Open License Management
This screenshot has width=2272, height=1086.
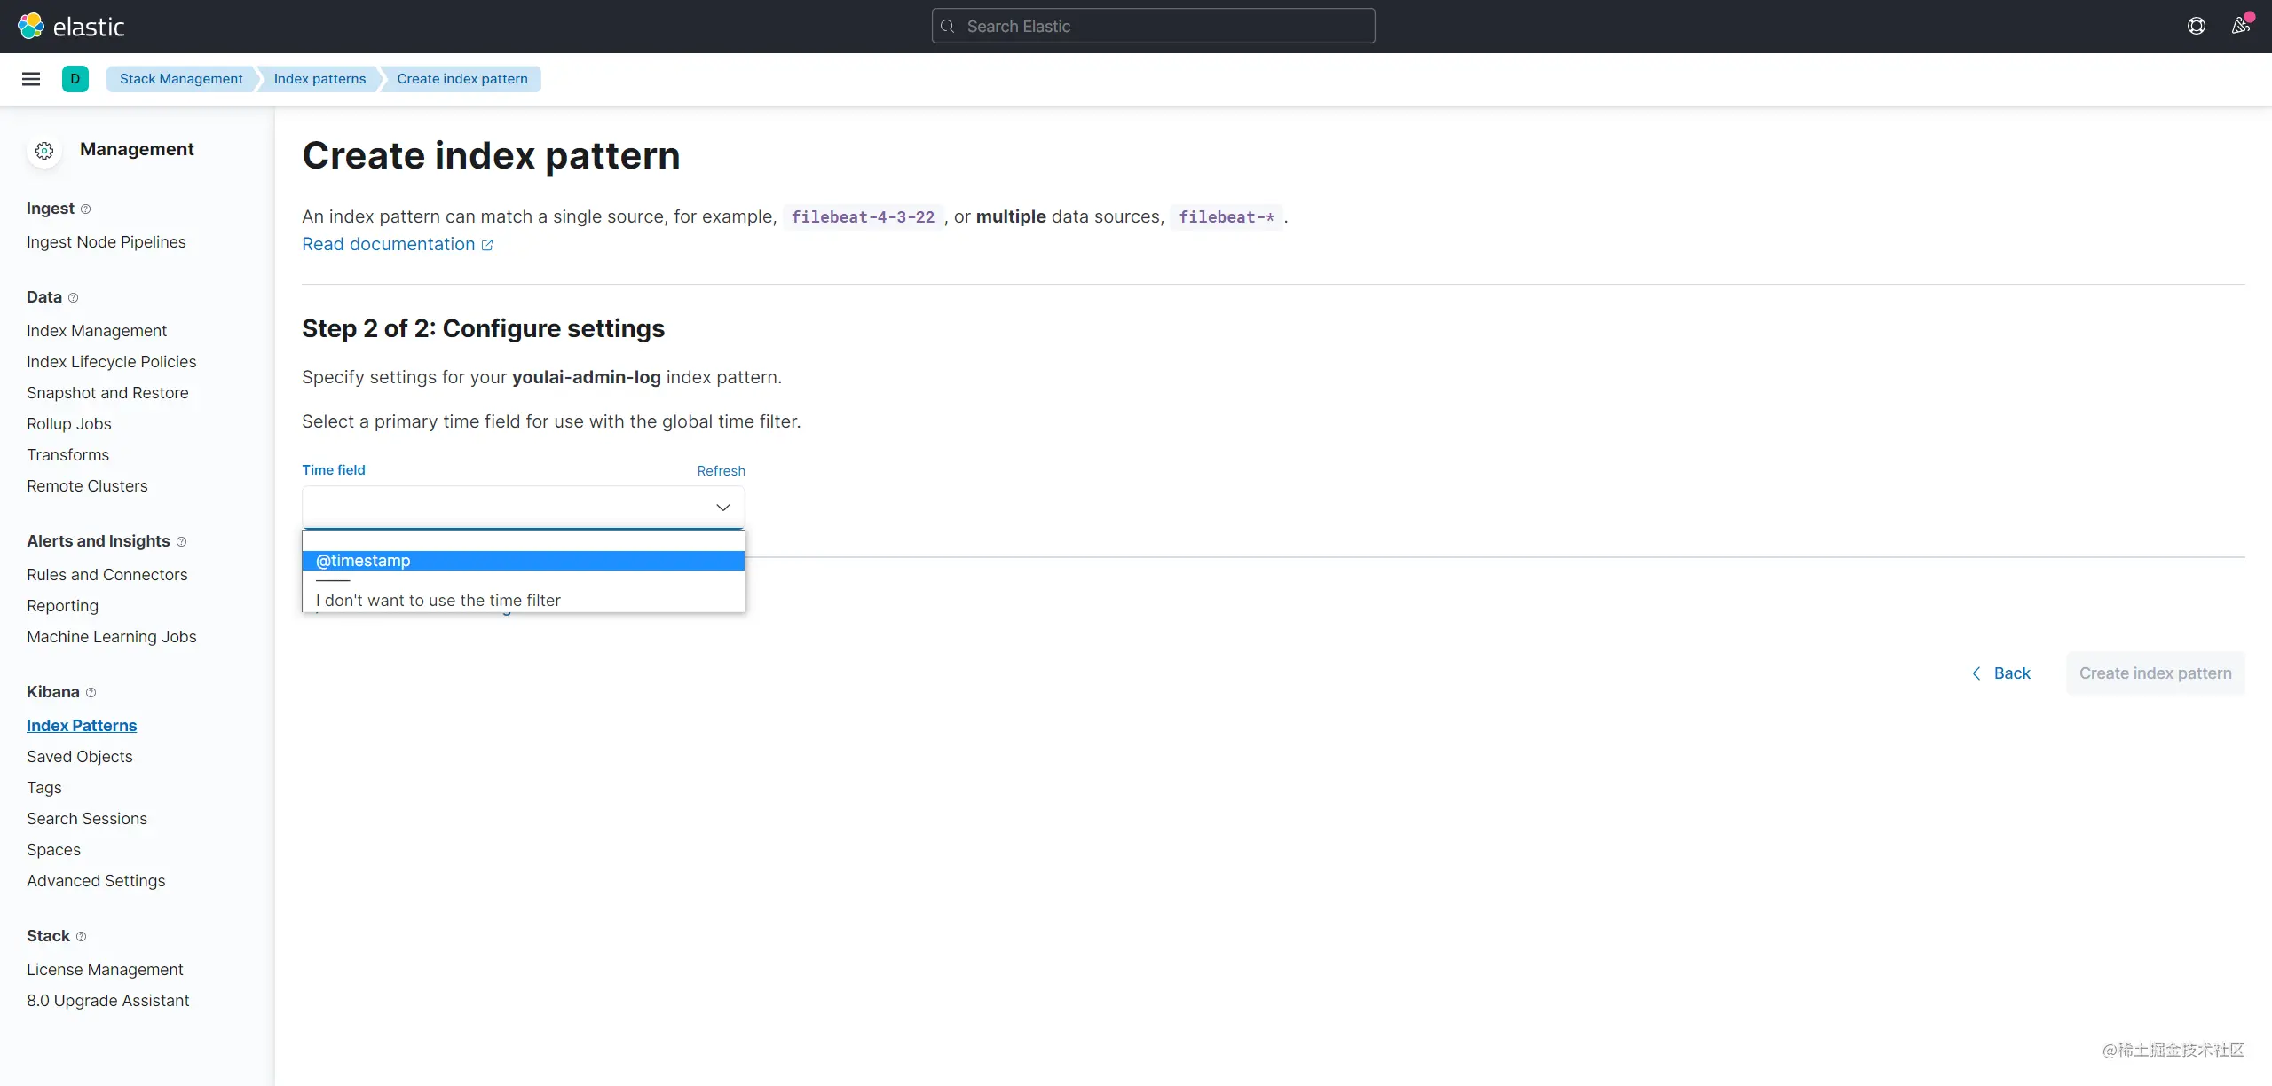(105, 970)
